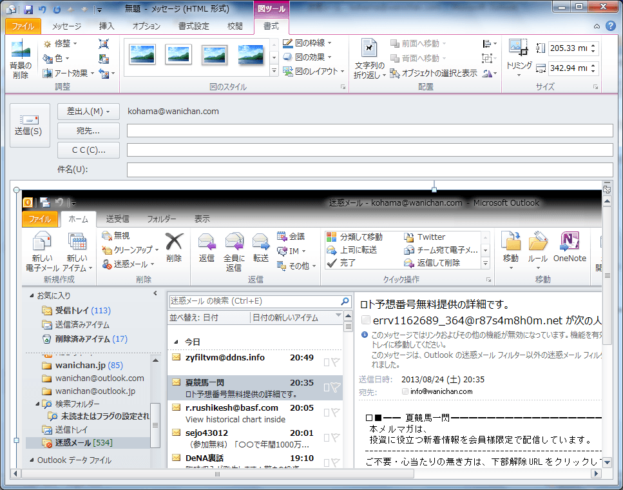Click the 宛先... recipients button
Viewport: 623px width, 490px height.
pos(88,131)
